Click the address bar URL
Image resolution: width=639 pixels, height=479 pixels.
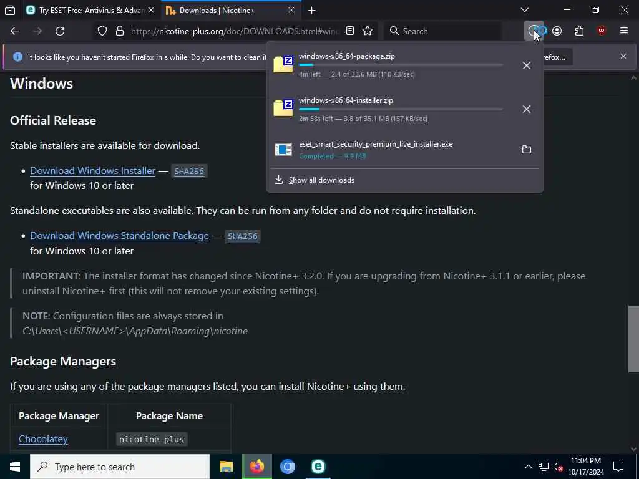235,31
